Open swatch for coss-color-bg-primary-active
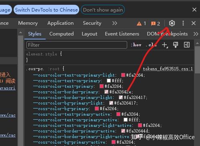The height and width of the screenshot is (146, 200). [x=114, y=142]
